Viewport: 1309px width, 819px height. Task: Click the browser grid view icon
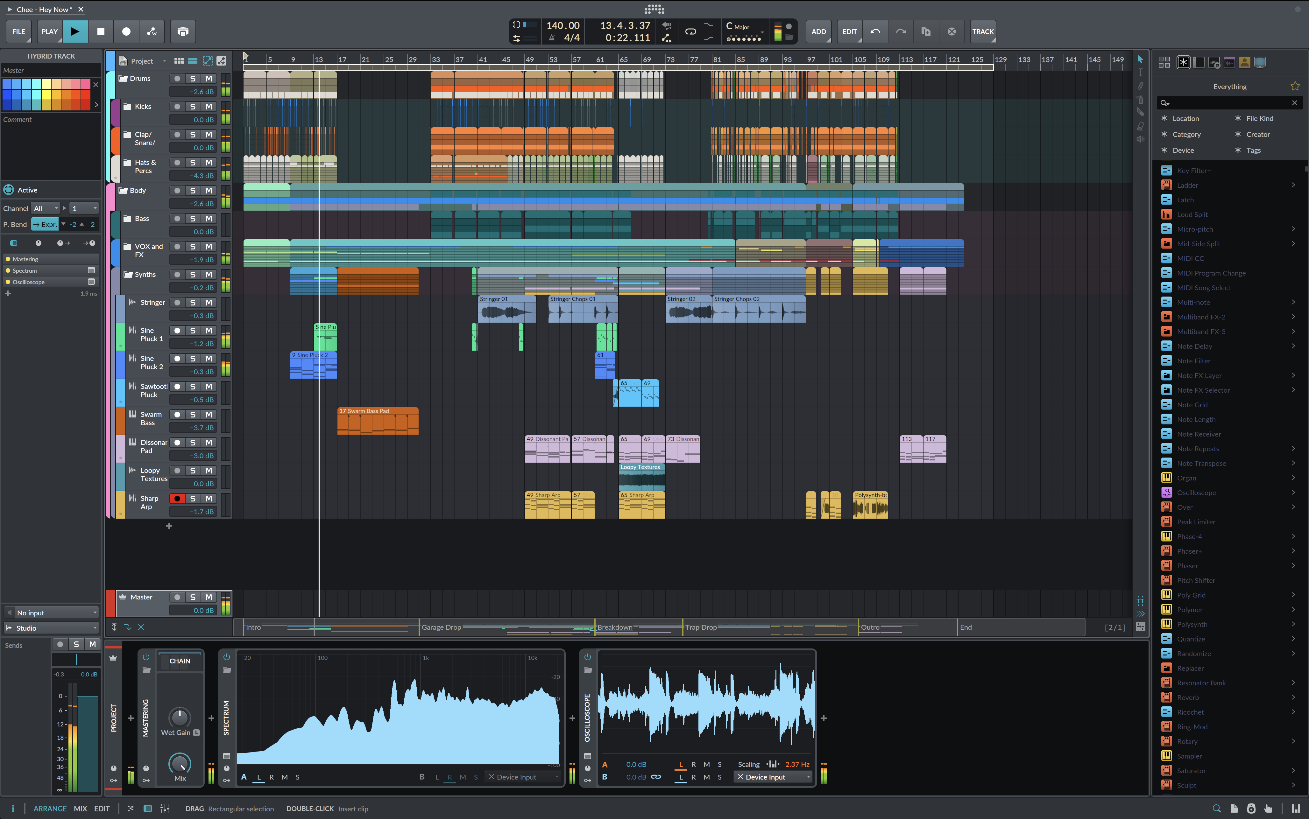click(1164, 62)
